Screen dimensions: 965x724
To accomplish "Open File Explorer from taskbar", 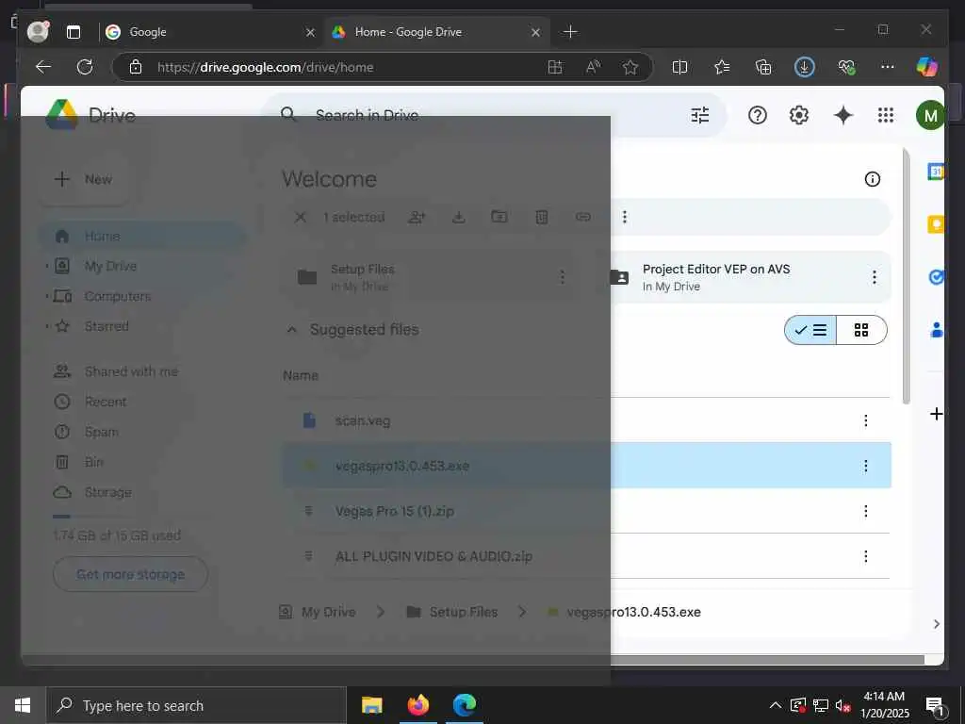I will pyautogui.click(x=371, y=705).
